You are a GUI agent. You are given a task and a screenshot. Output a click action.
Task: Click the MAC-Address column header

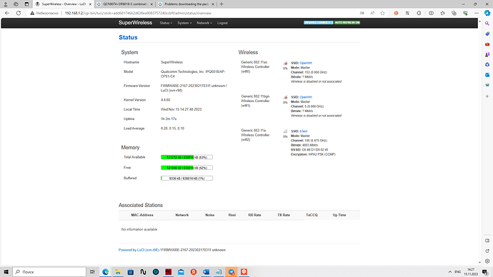pyautogui.click(x=142, y=215)
